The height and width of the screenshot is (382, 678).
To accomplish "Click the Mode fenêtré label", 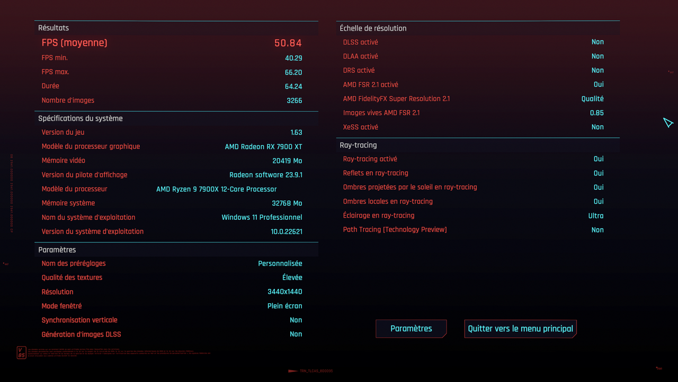I will pyautogui.click(x=62, y=306).
